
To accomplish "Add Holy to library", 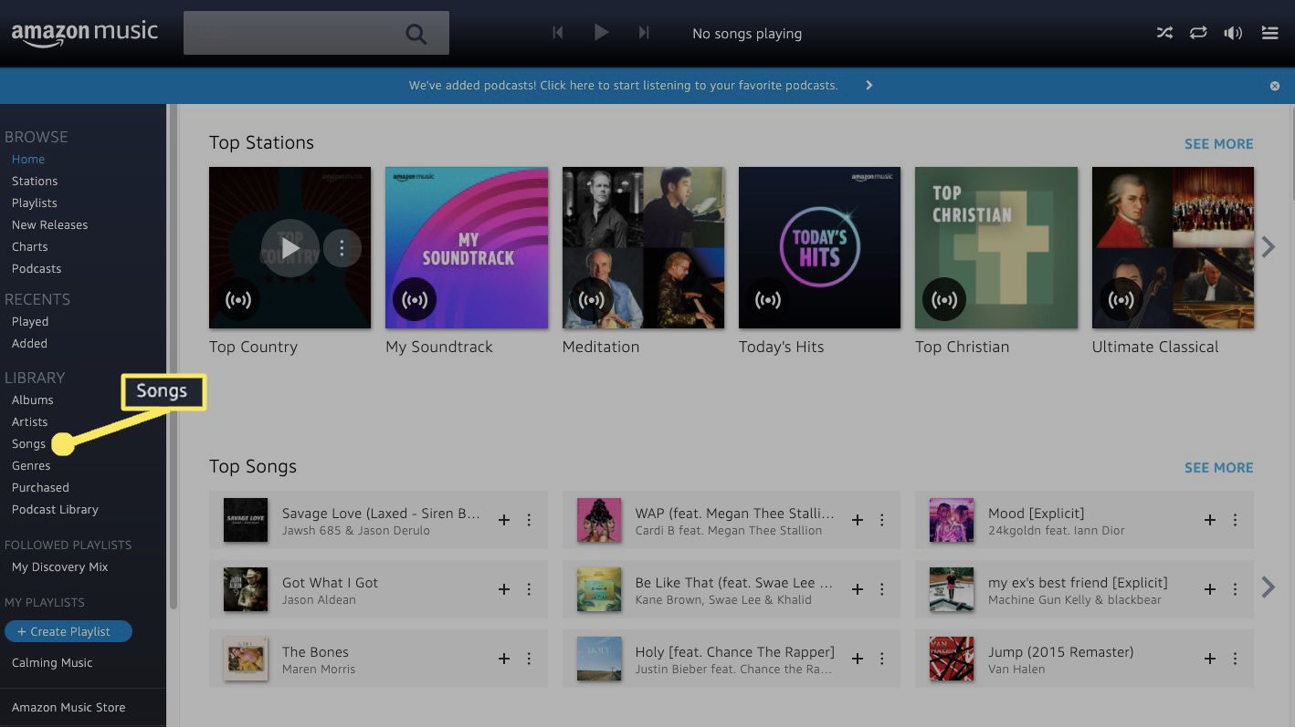I will 857,659.
